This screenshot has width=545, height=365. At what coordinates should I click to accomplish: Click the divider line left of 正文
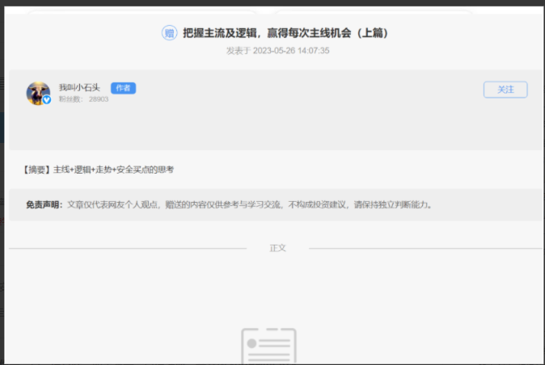[x=129, y=248]
